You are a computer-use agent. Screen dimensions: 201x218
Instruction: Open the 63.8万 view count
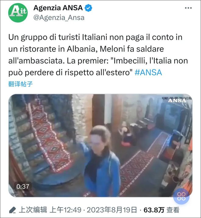pos(154,210)
